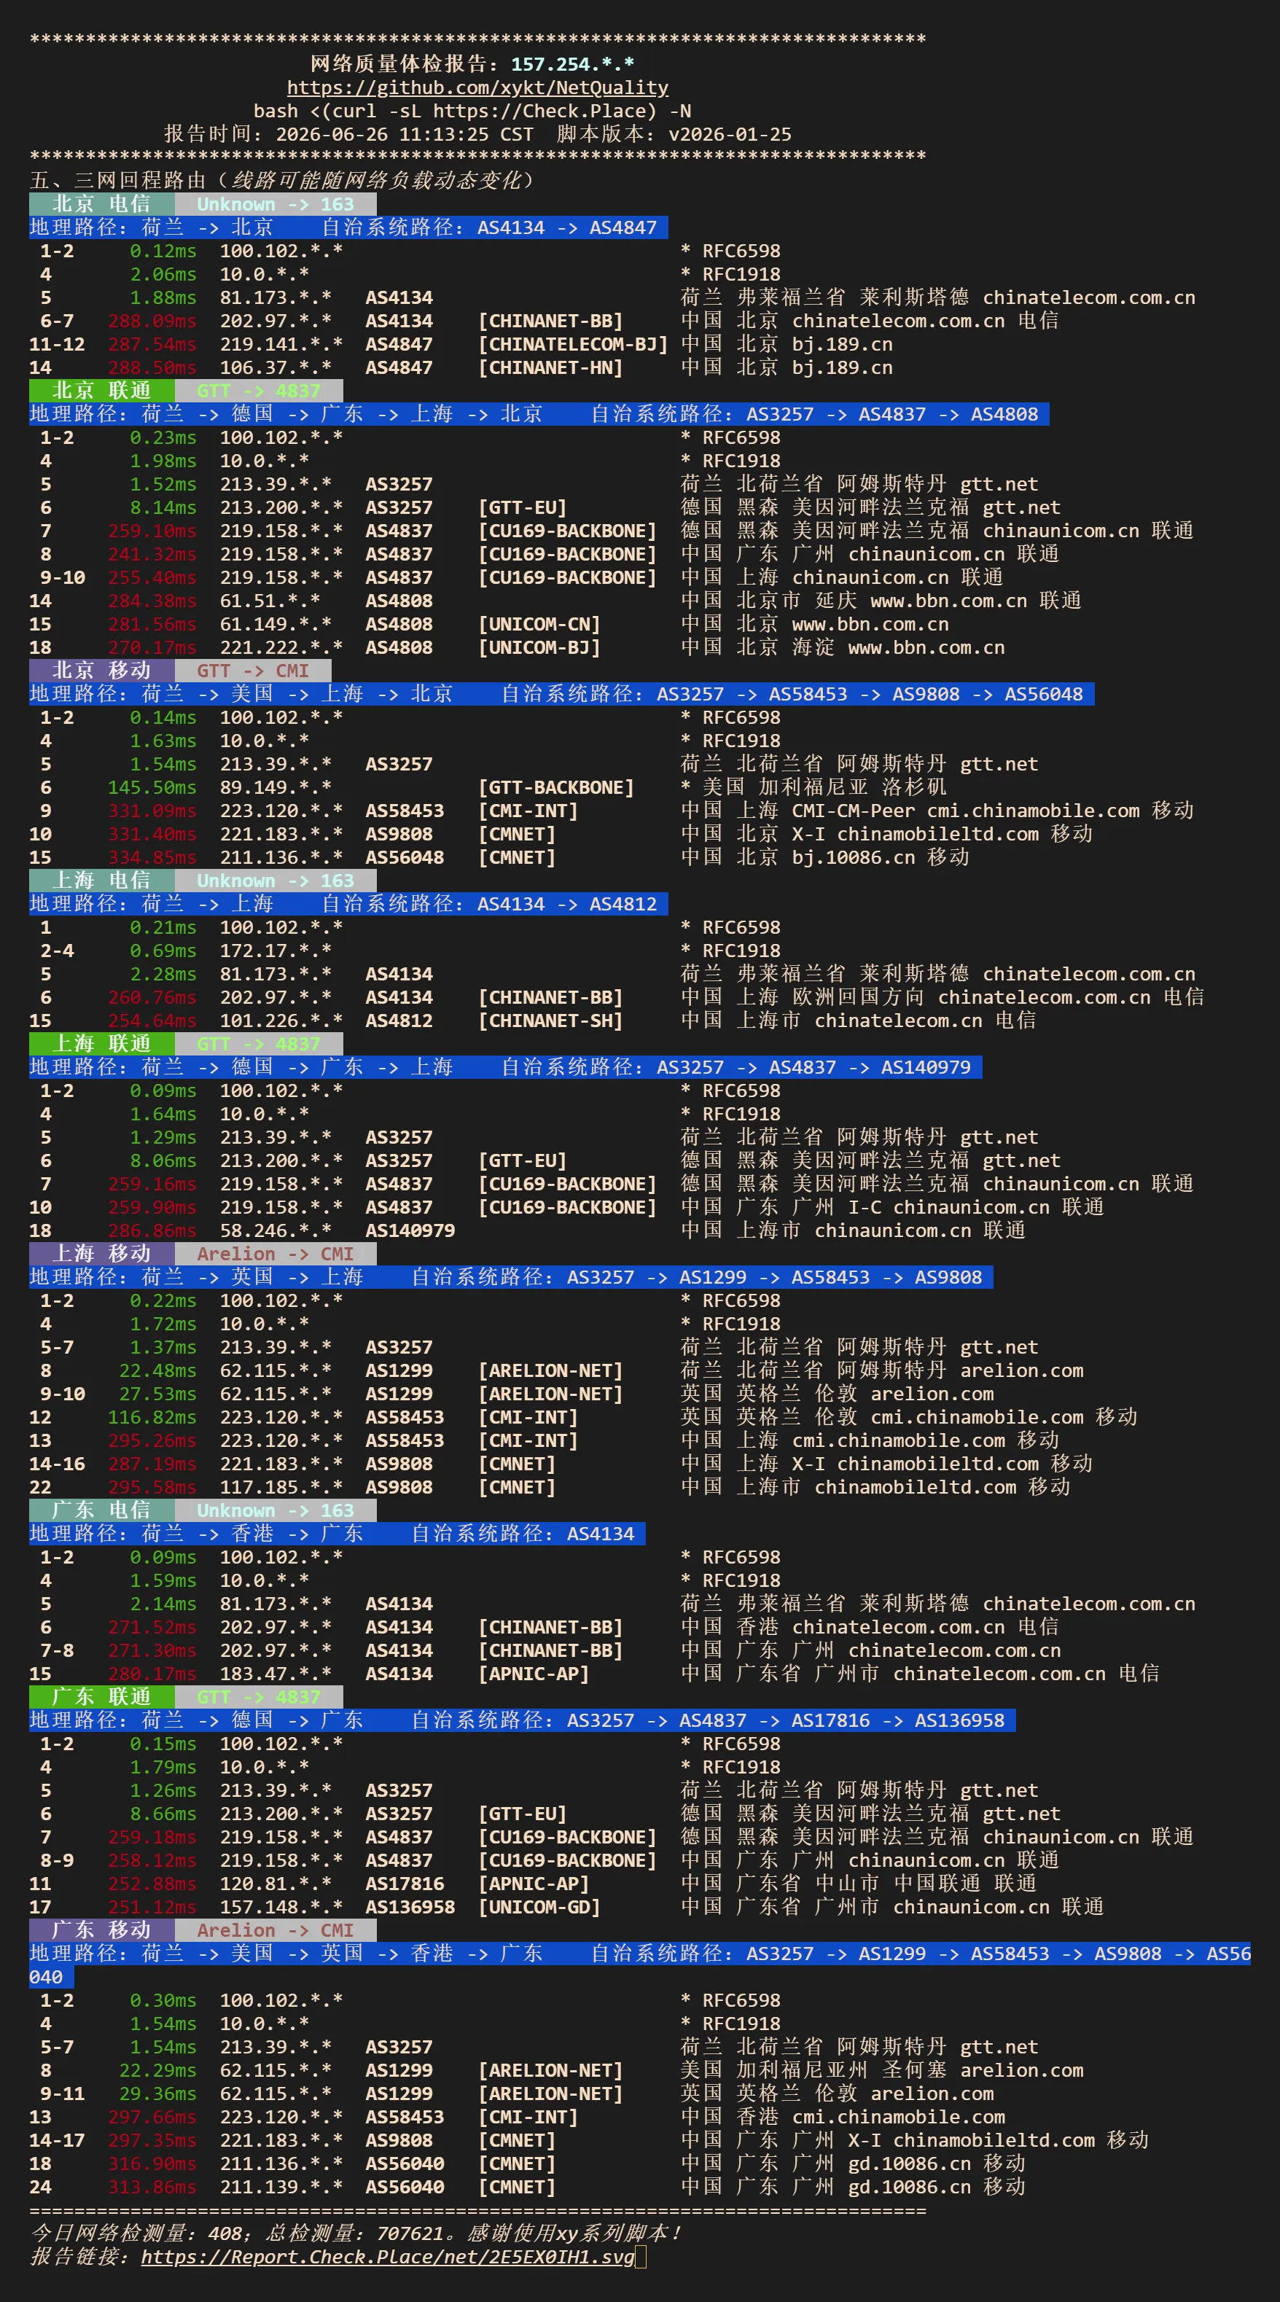Click the GTT -> CMI route tag
This screenshot has height=2302, width=1280.
253,670
